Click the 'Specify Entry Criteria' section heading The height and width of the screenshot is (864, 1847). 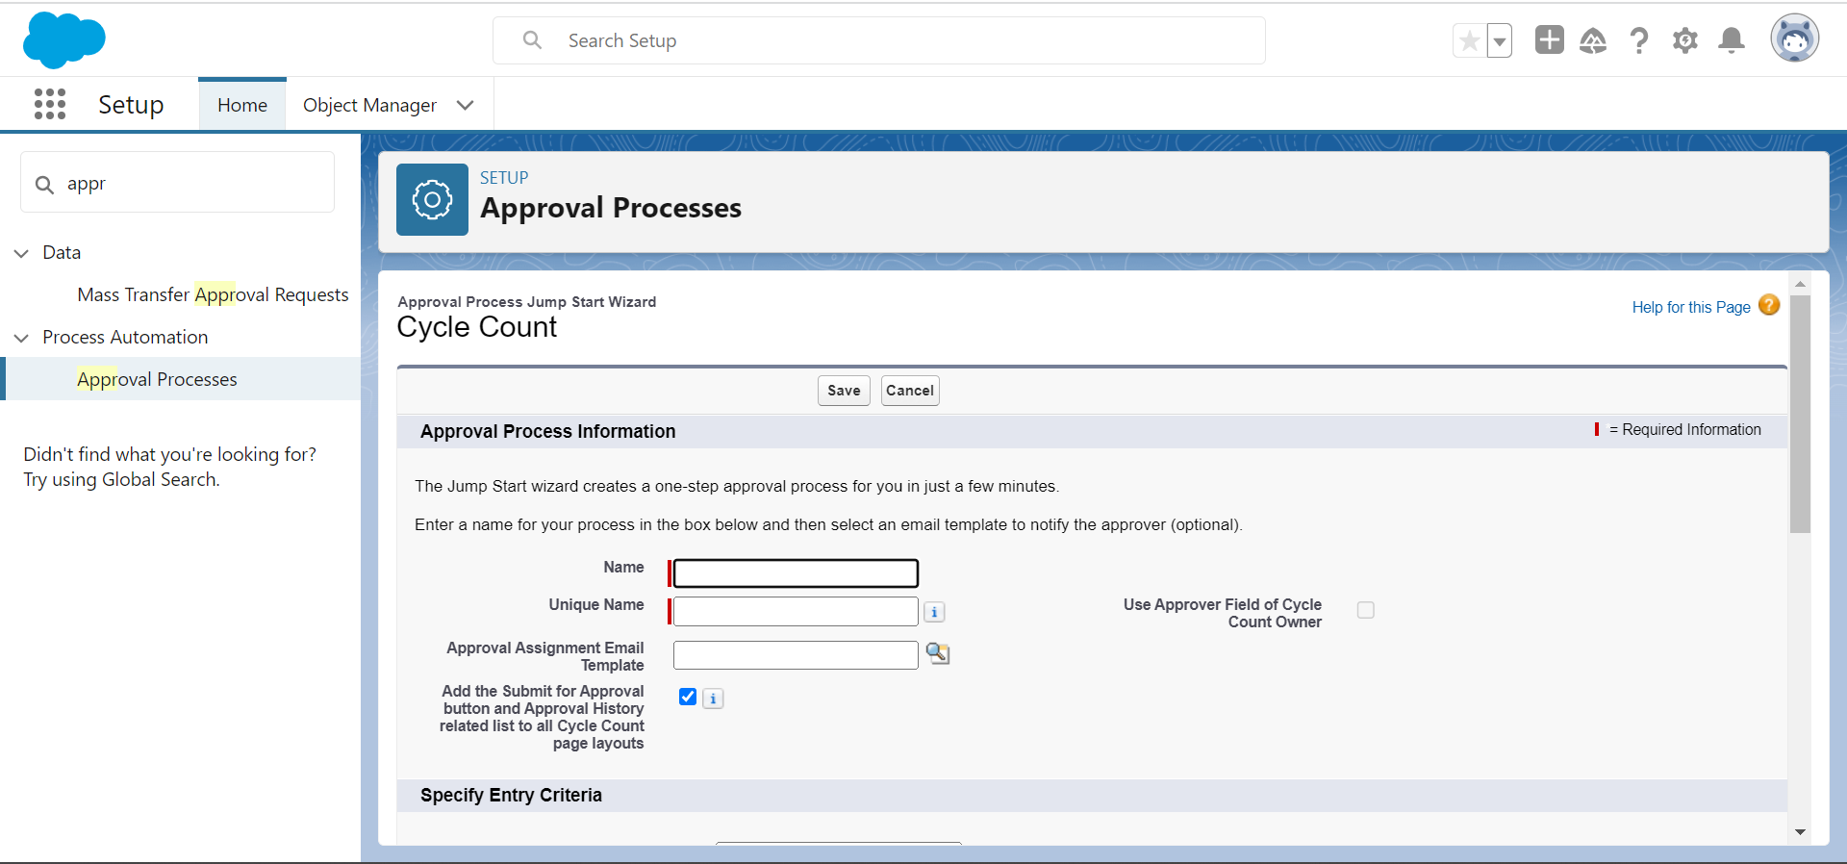tap(511, 795)
